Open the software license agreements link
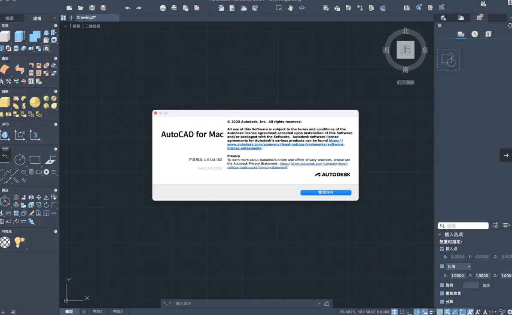Image resolution: width=512 pixels, height=315 pixels. pyautogui.click(x=286, y=144)
